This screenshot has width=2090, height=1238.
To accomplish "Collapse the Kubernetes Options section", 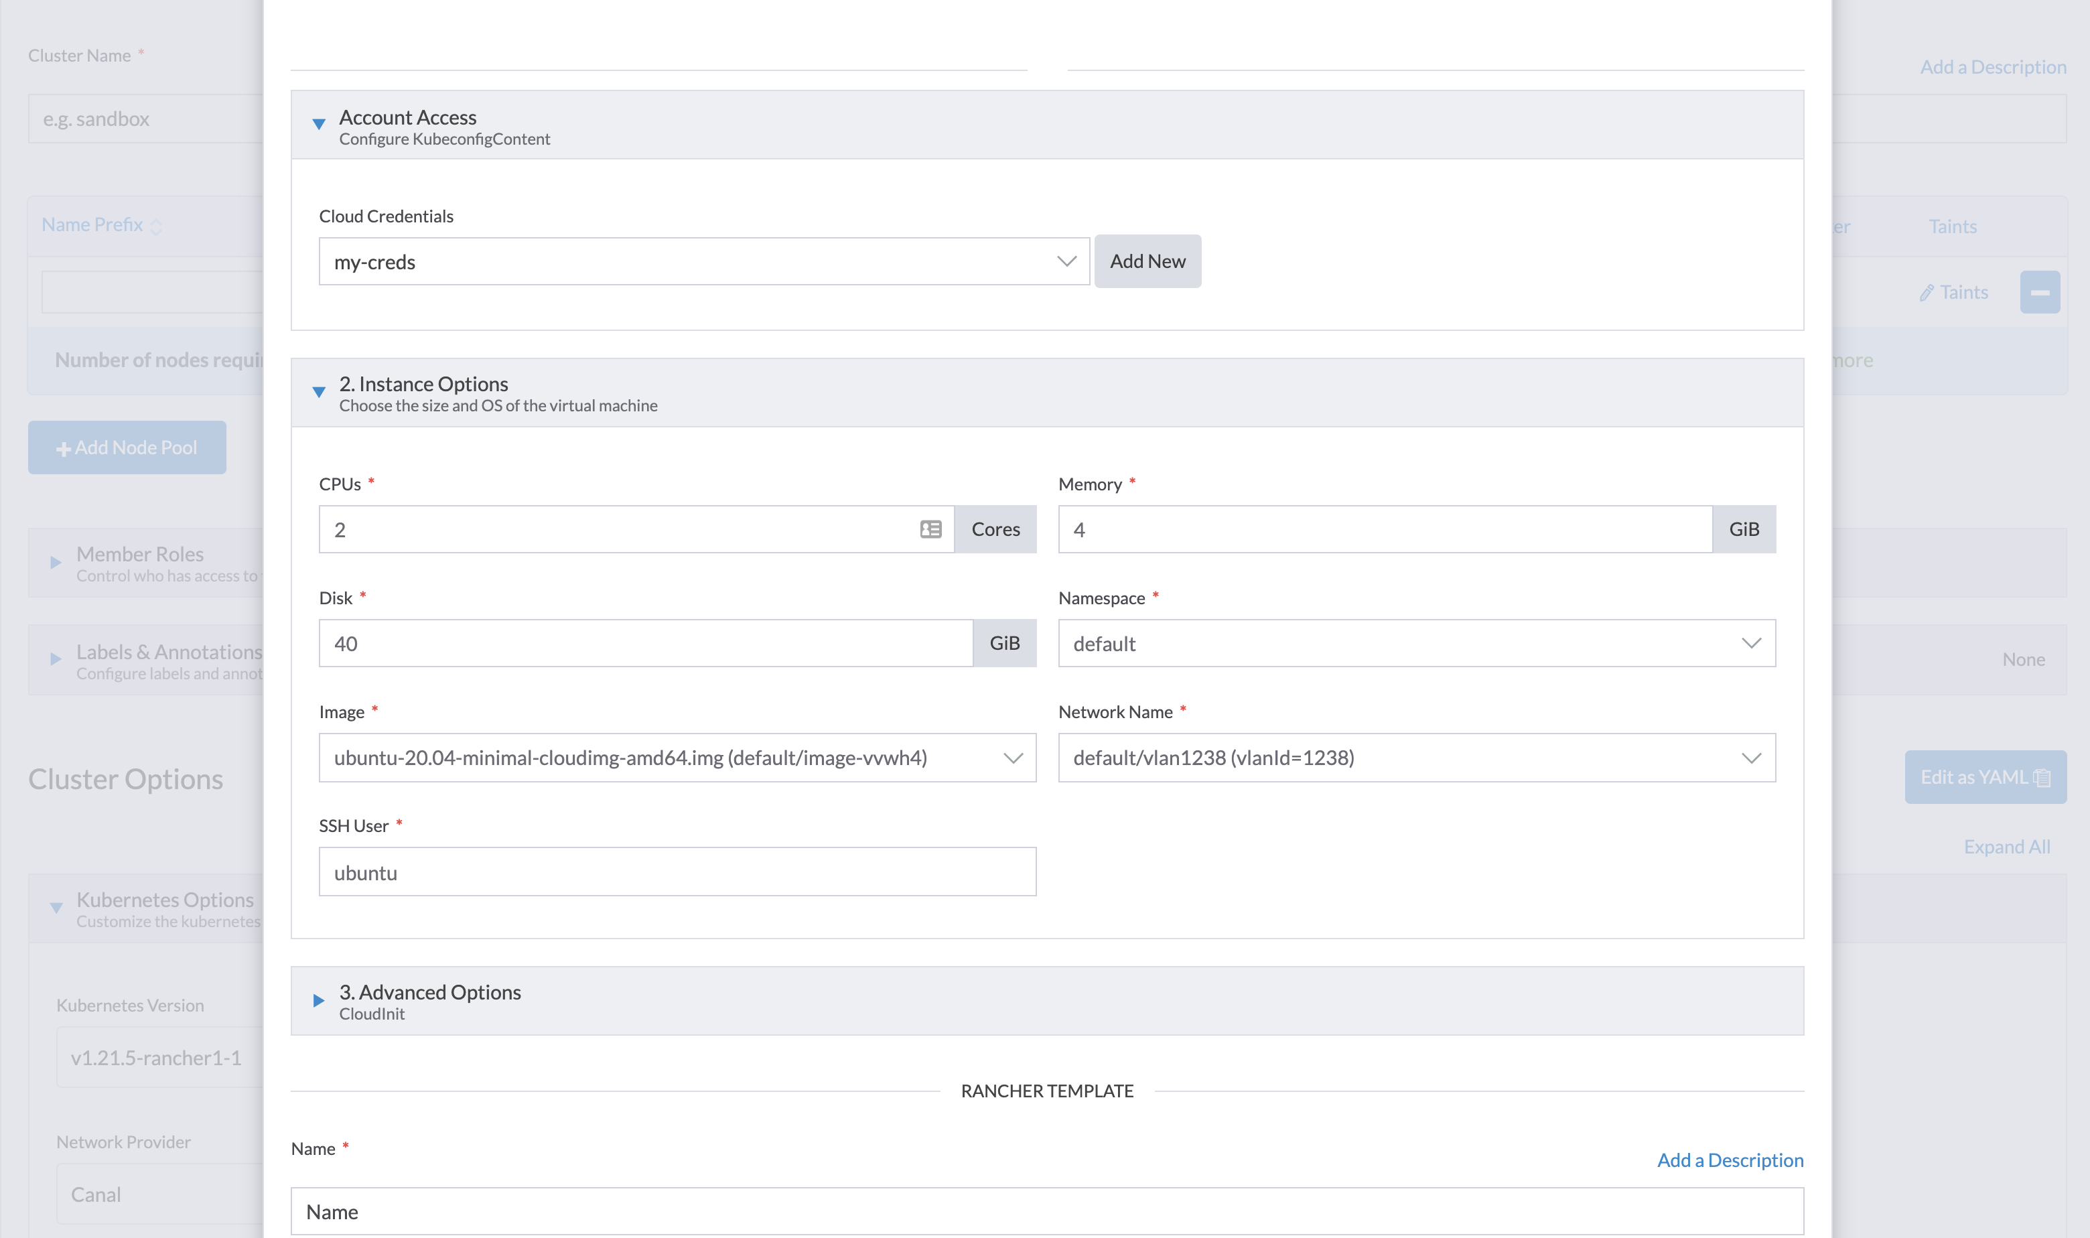I will pyautogui.click(x=56, y=908).
